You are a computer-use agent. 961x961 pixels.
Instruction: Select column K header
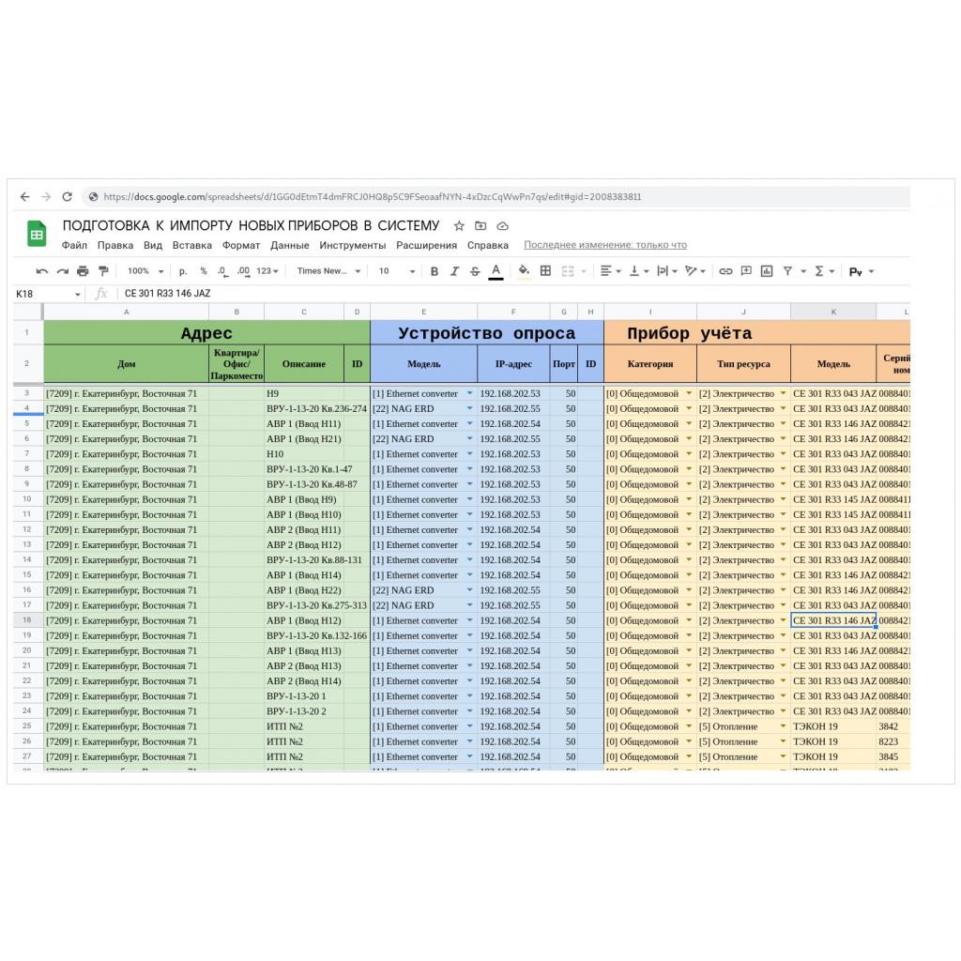point(833,312)
